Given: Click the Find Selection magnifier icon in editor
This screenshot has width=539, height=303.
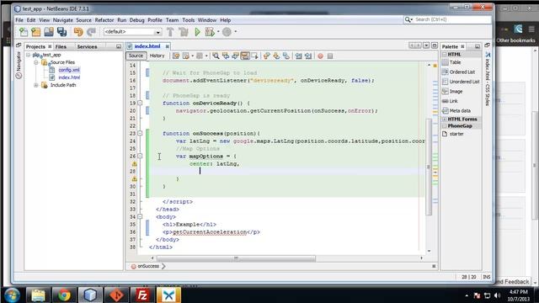Looking at the screenshot, I should click(216, 56).
